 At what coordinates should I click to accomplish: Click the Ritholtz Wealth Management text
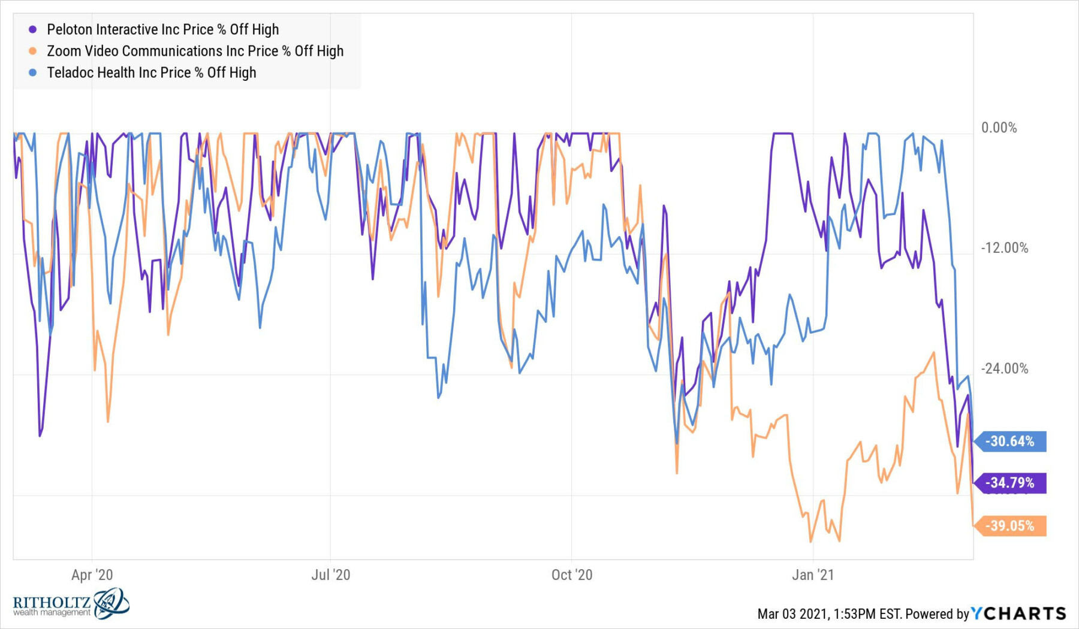(x=52, y=605)
